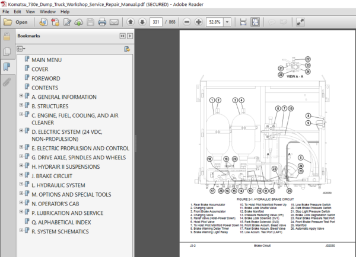Navigate to the CONTENTS bookmark
This screenshot has width=356, height=257.
[44, 88]
